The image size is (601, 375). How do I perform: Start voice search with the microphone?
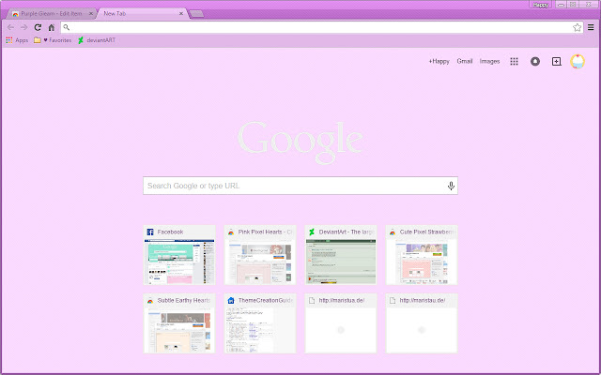coord(451,186)
